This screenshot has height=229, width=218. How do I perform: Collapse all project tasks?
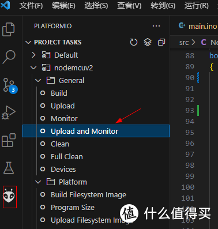tap(161, 42)
